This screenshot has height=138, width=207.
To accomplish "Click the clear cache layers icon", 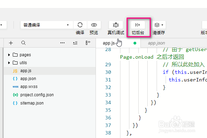I will tap(157, 25).
